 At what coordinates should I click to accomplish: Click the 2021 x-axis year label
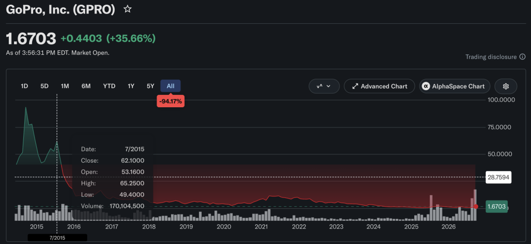pos(261,227)
